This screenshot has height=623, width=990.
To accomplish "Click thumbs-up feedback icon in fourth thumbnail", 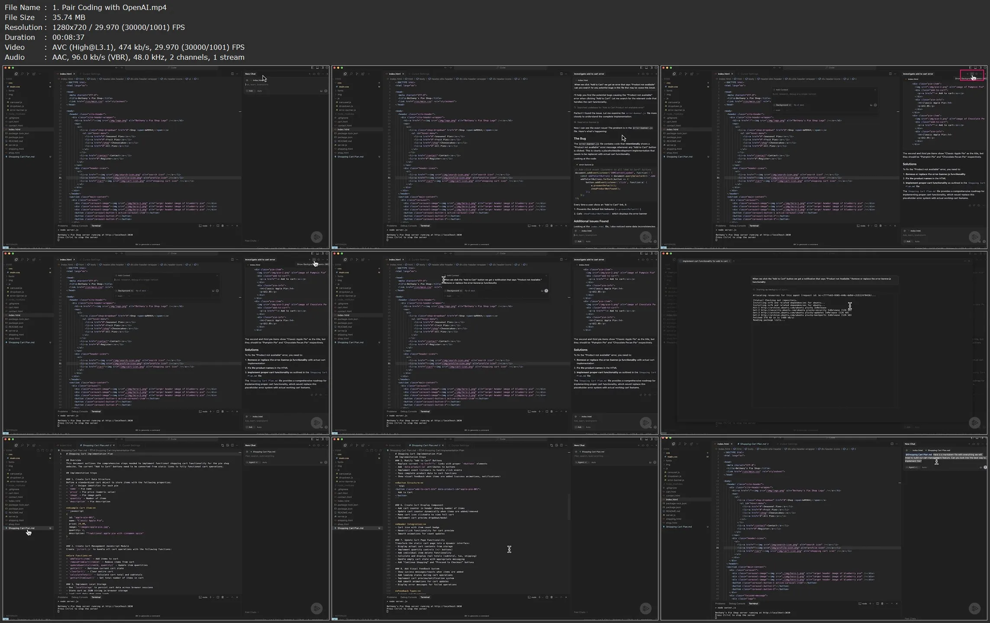I will coord(312,395).
